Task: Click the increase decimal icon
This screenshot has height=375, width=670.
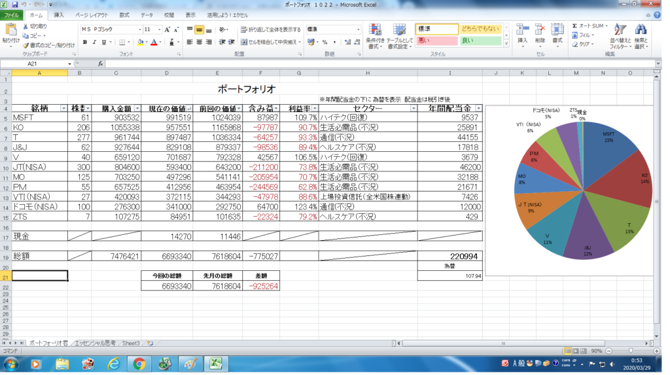Action: click(347, 43)
